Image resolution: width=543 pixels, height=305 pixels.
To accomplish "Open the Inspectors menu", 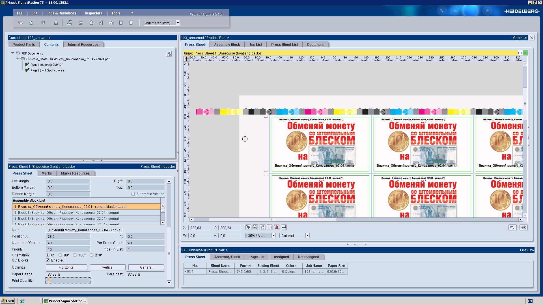I will click(x=94, y=13).
